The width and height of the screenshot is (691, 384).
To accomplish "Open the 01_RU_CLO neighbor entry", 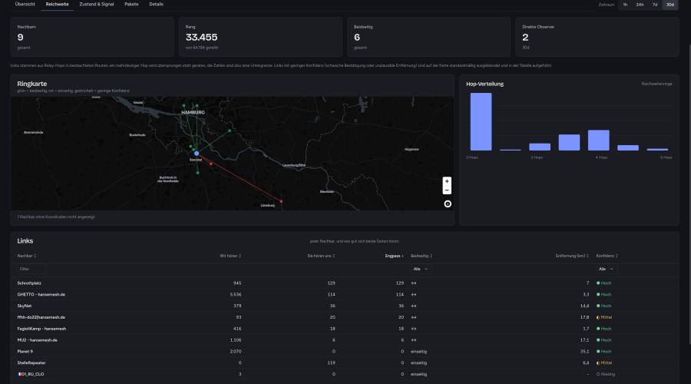I will pyautogui.click(x=31, y=374).
